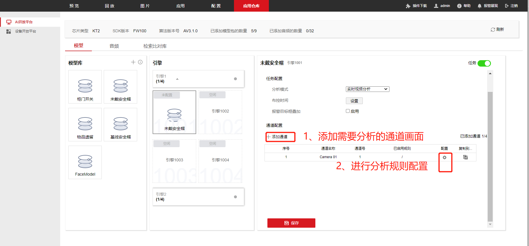The image size is (529, 246).
Task: Open the gear config for Camera 01
Action: point(444,157)
